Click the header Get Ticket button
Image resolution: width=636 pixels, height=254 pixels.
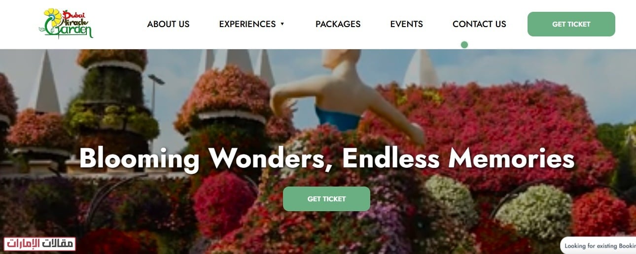571,24
